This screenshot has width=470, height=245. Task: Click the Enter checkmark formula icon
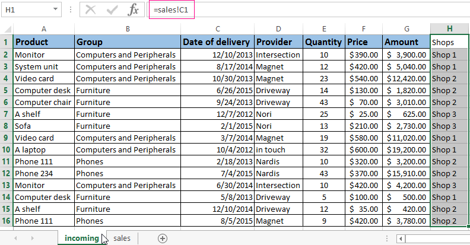click(x=112, y=9)
